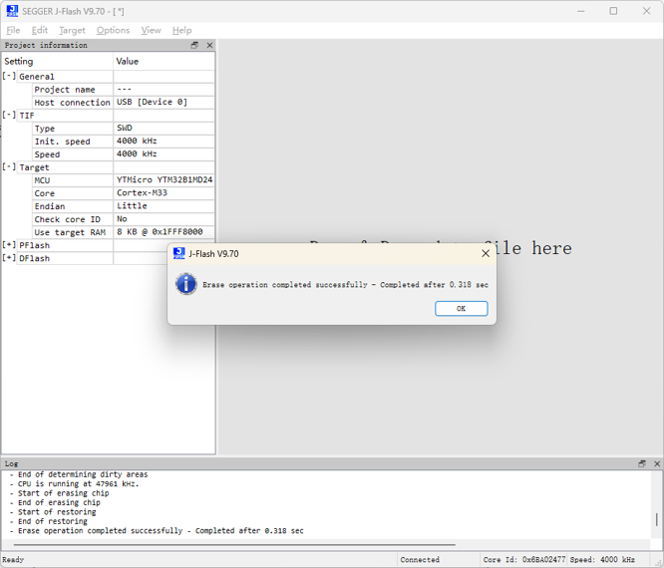Image resolution: width=664 pixels, height=568 pixels.
Task: Click the Setting column header
Action: point(58,62)
